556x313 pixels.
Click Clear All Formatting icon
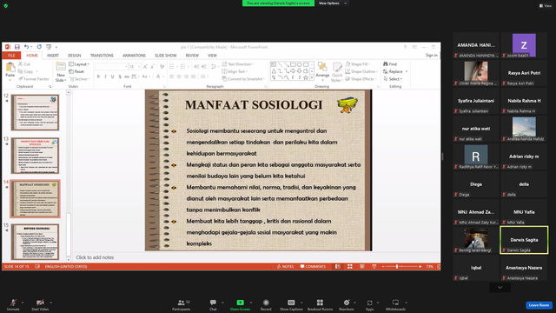click(x=162, y=67)
